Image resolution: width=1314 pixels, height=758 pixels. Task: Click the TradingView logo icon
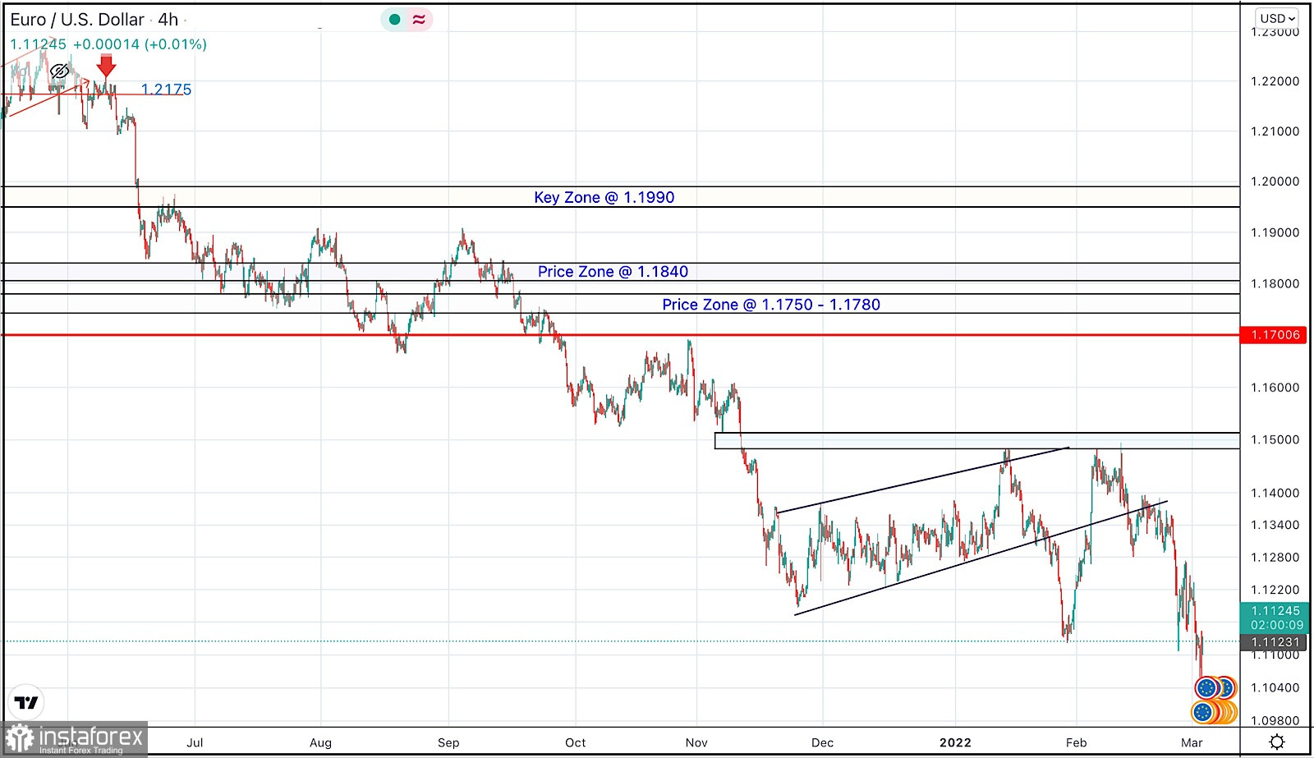[x=25, y=703]
